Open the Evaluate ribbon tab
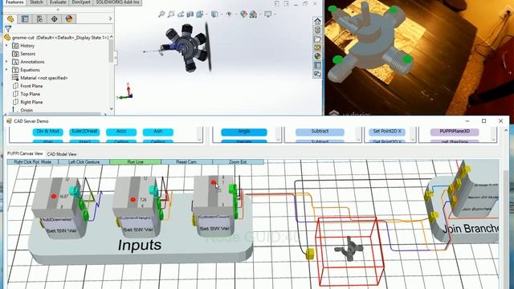The height and width of the screenshot is (289, 514). [x=58, y=2]
